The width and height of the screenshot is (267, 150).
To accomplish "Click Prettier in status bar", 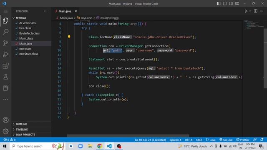I will [x=243, y=140].
